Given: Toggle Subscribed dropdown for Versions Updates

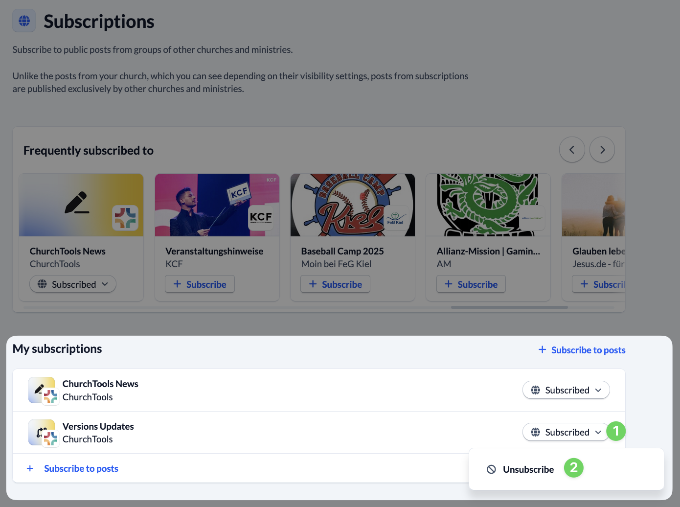Looking at the screenshot, I should (566, 432).
